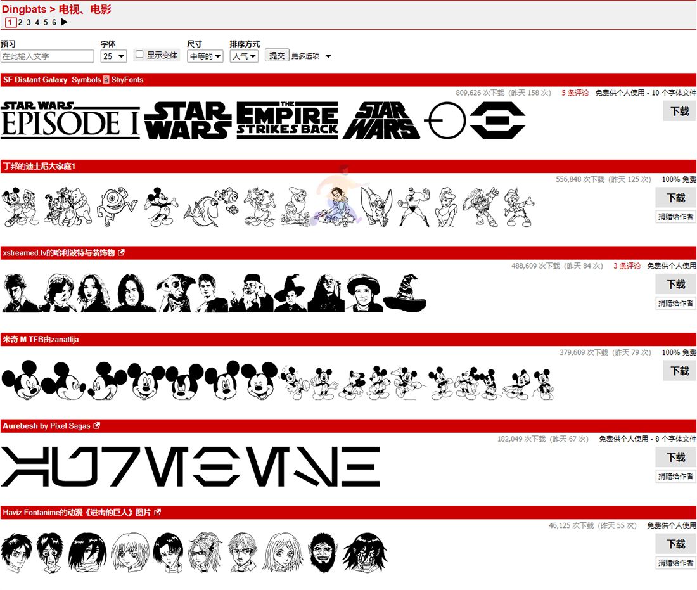Expand 更多选项 options
This screenshot has height=590, width=697.
(311, 56)
